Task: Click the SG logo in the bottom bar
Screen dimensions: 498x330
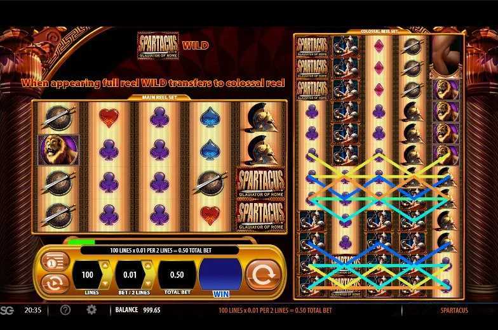Action: click(7, 310)
